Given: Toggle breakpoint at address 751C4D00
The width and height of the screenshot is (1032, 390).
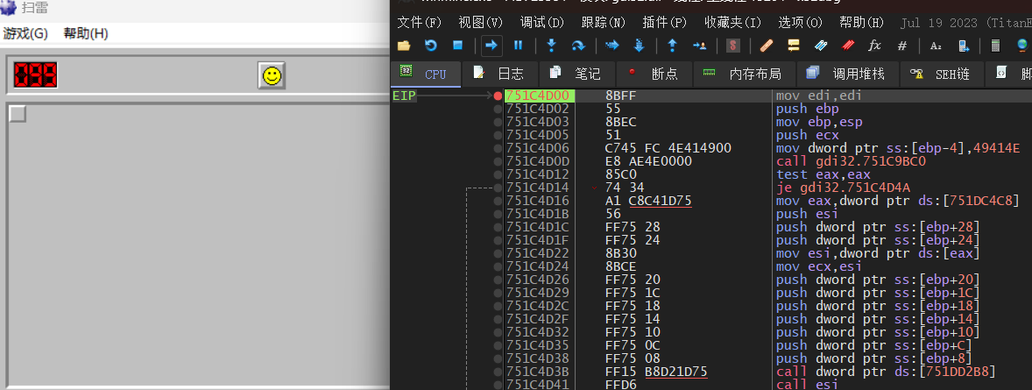Looking at the screenshot, I should (x=498, y=96).
